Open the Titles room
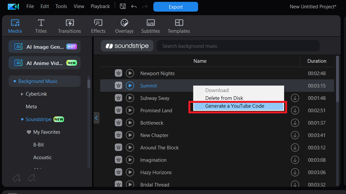This screenshot has width=346, height=194. tap(41, 26)
